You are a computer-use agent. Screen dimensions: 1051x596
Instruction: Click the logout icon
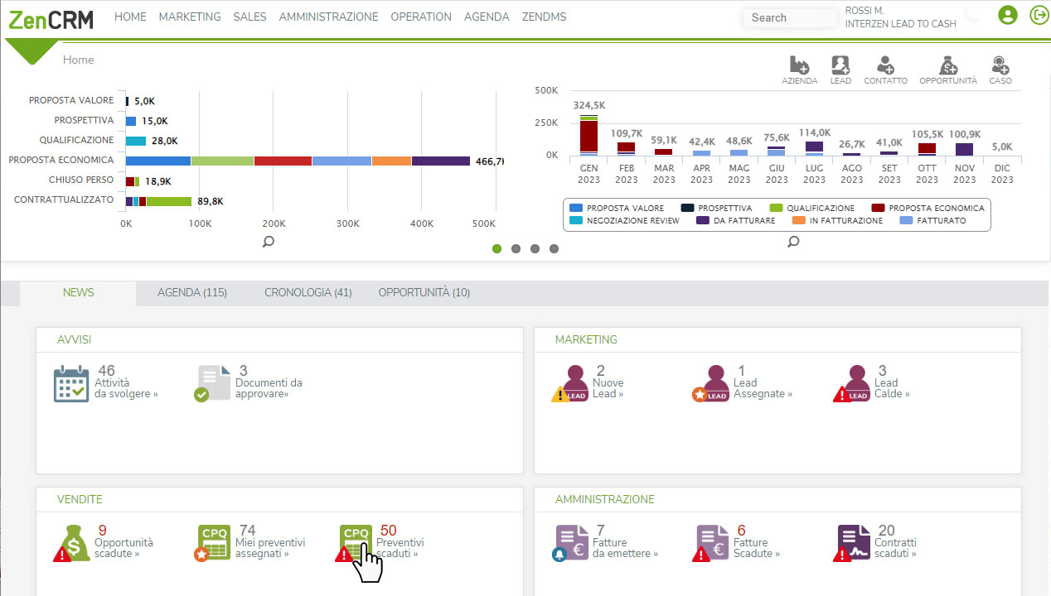point(1039,15)
